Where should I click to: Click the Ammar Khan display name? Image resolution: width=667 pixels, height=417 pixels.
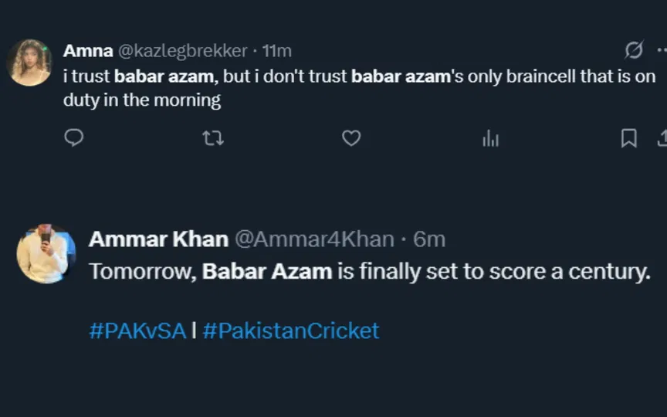click(x=158, y=239)
